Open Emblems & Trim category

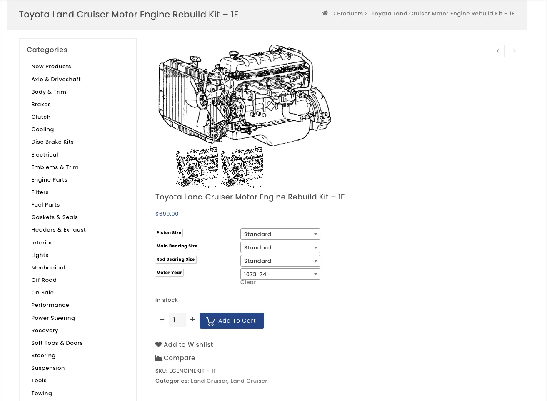[x=55, y=167]
